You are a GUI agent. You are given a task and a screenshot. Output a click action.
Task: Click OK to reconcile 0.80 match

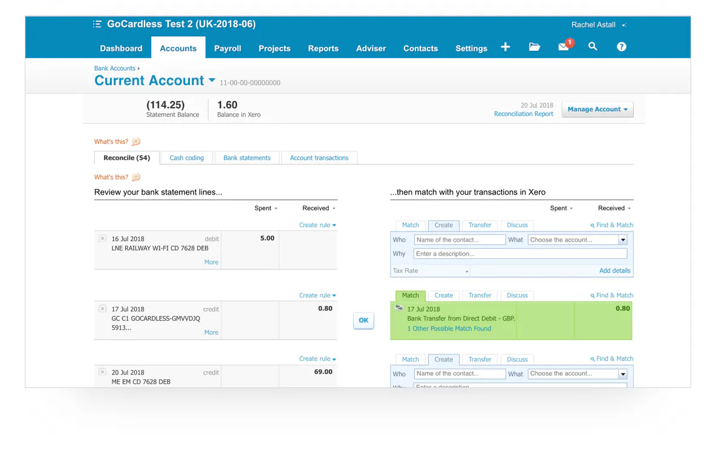pos(363,320)
